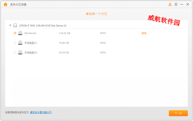
Task: Click the Partition0 drive icon
Action: pos(20,33)
